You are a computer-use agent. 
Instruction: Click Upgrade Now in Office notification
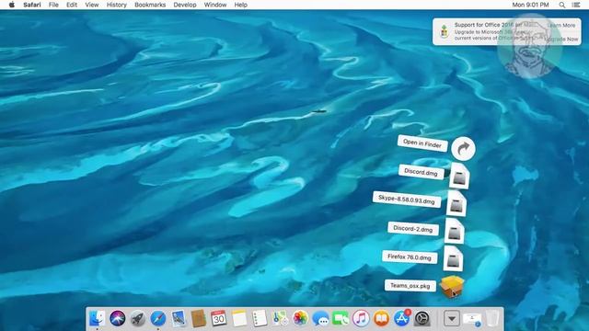point(561,39)
